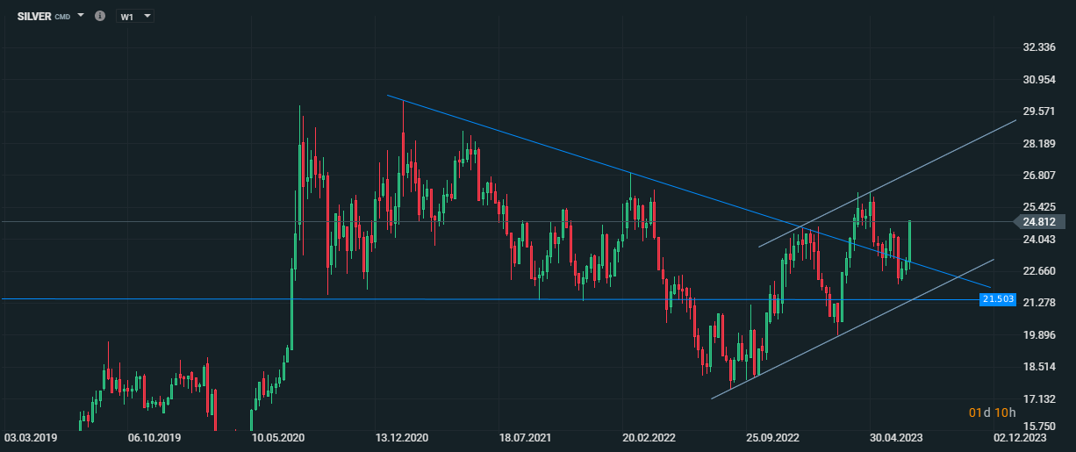Click the 25.425 price axis label

click(x=1038, y=207)
